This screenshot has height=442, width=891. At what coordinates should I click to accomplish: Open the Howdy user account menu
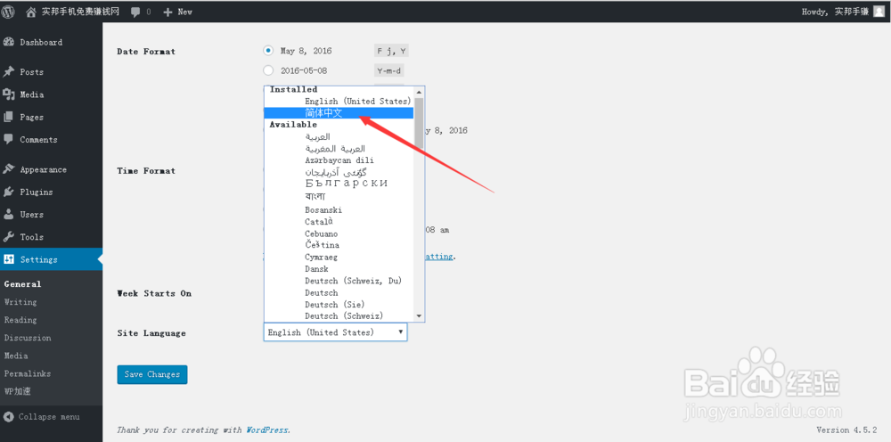[843, 12]
